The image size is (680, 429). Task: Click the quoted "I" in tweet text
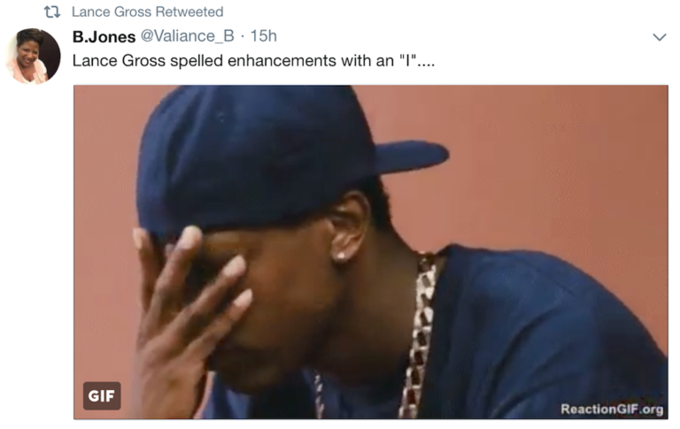pyautogui.click(x=407, y=60)
